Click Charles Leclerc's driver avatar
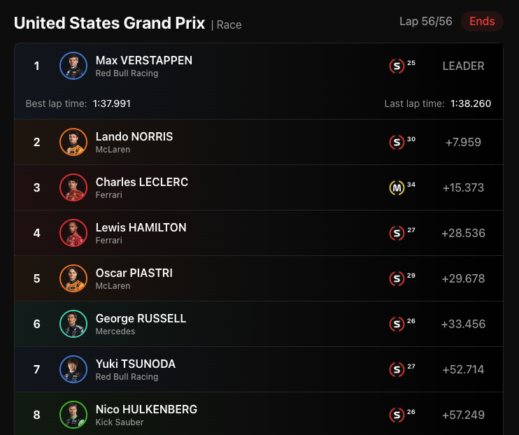This screenshot has width=519, height=435. tap(73, 187)
